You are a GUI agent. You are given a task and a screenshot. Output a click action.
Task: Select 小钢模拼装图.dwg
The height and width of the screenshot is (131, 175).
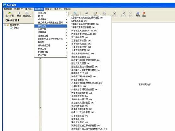click(80, 96)
